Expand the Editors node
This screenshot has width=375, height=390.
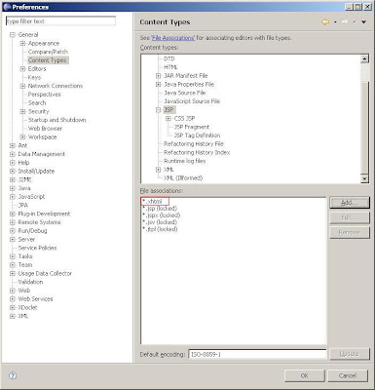tap(22, 69)
